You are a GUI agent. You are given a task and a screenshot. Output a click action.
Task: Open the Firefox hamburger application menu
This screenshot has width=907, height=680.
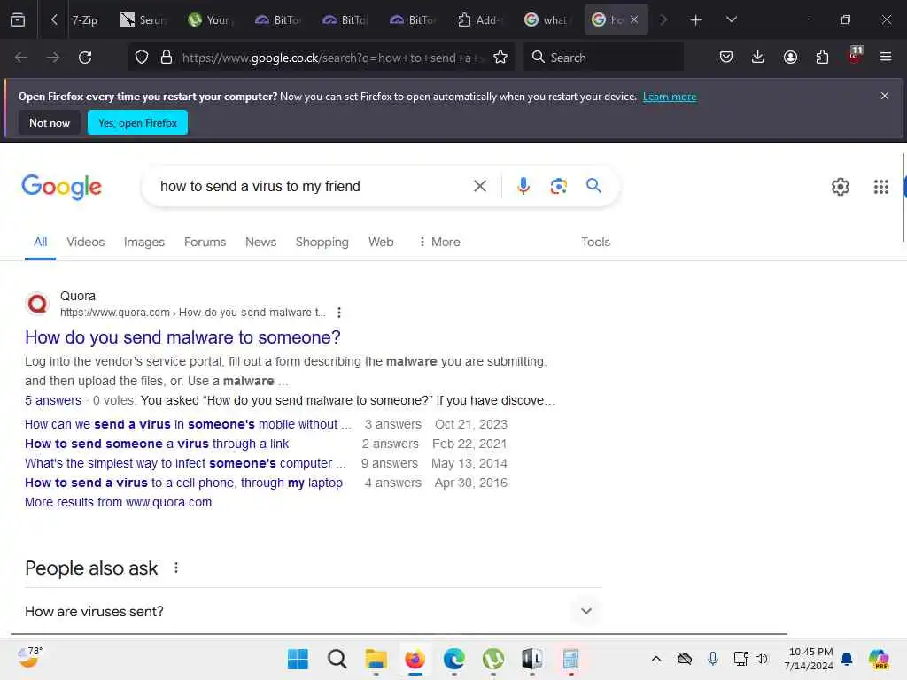pos(886,58)
